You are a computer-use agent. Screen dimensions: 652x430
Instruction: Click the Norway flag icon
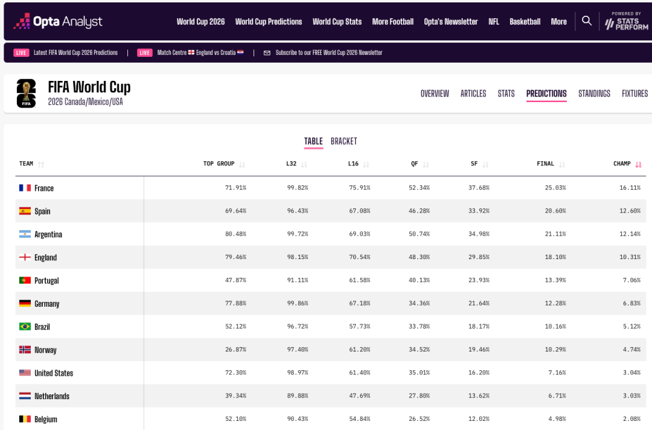(25, 350)
